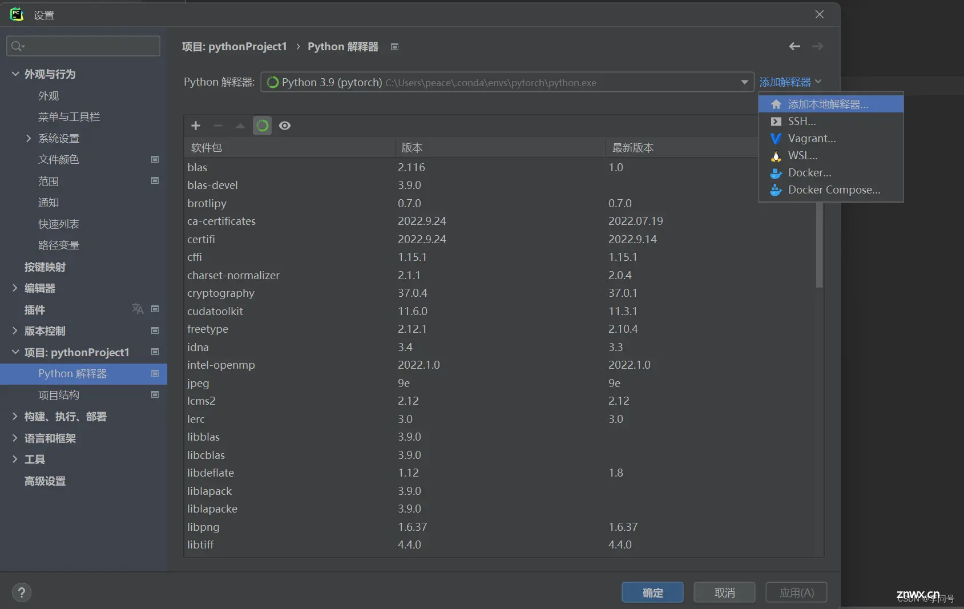This screenshot has height=609, width=964.
Task: Click the 应用(A) button
Action: [x=796, y=592]
